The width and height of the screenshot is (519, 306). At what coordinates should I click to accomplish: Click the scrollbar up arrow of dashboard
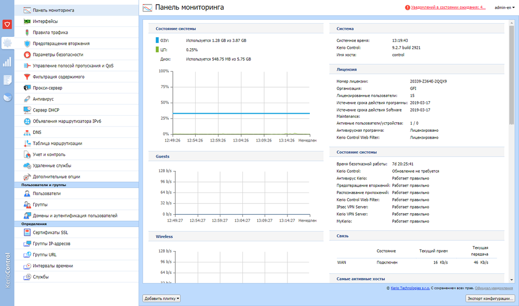tap(511, 23)
